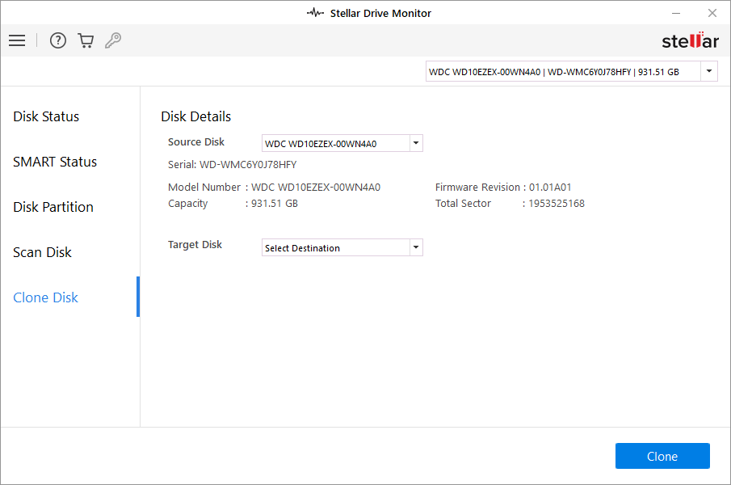731x485 pixels.
Task: Expand the top drive selector dropdown
Action: click(709, 72)
